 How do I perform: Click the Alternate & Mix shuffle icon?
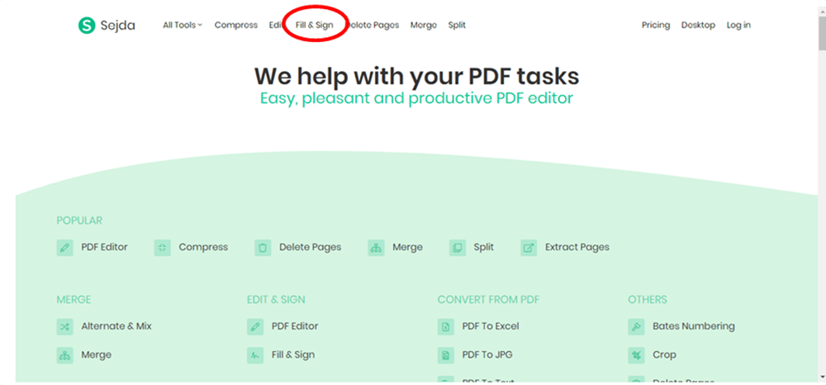[x=65, y=326]
